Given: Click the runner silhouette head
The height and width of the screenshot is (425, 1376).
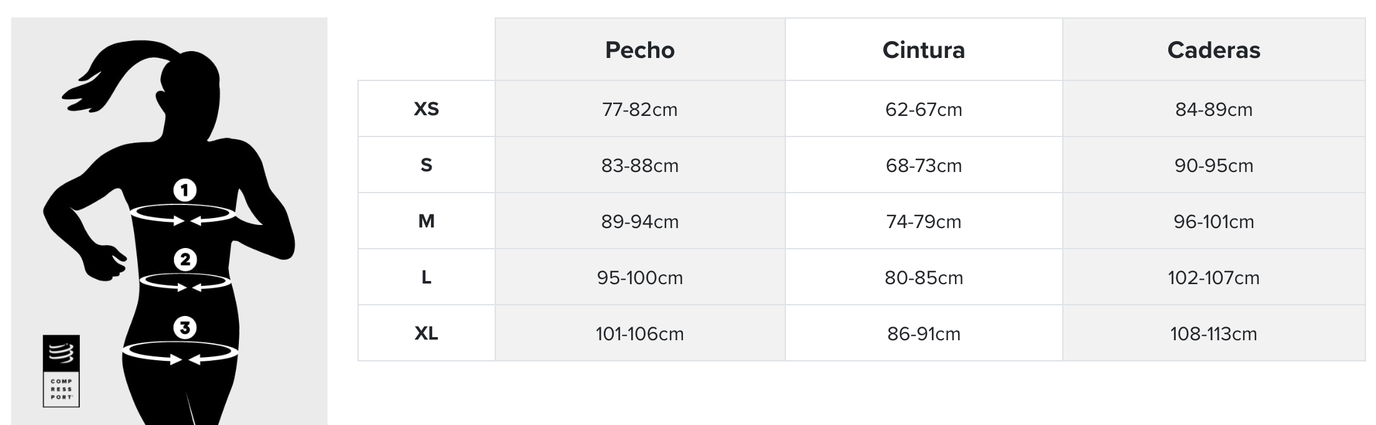Looking at the screenshot, I should click(190, 81).
